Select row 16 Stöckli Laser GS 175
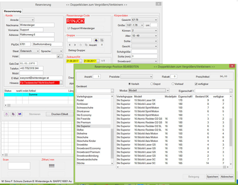Image resolution: width=238 pixels, height=185 pixels. point(173,152)
